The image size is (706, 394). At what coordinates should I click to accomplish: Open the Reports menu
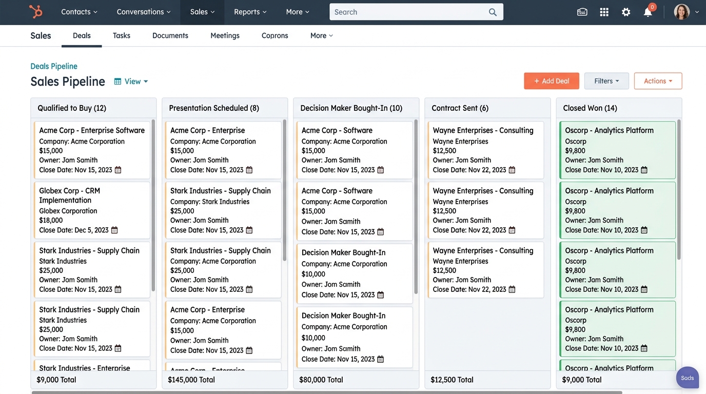click(x=250, y=12)
